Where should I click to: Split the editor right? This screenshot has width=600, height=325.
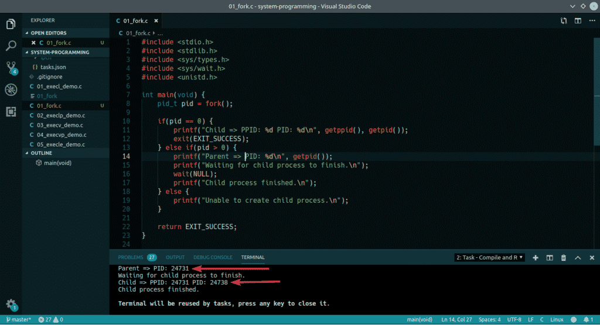(x=578, y=20)
